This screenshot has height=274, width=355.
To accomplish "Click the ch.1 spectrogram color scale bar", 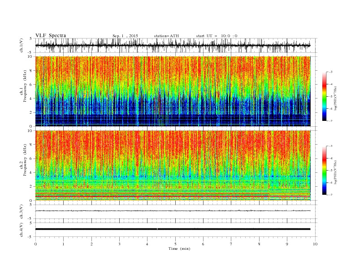I will pos(324,96).
